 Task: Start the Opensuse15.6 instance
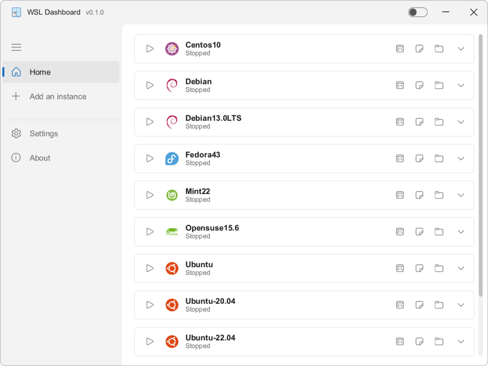pos(150,232)
